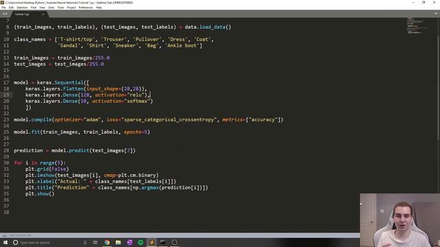Click the "accuracy" metrics string

[263, 119]
